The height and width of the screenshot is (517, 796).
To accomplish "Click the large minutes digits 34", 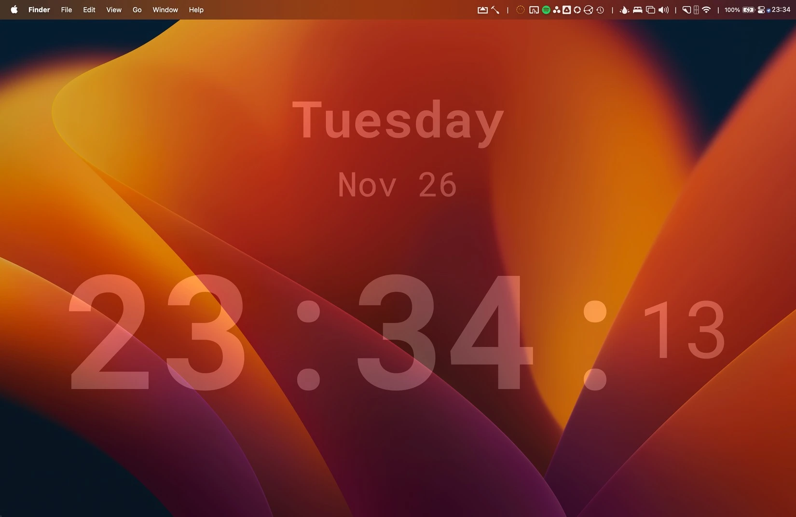I will [445, 332].
